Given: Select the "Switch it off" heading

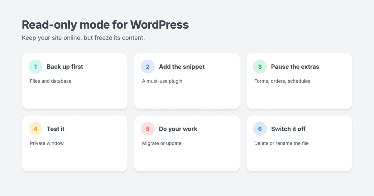Looking at the screenshot, I should point(288,129).
